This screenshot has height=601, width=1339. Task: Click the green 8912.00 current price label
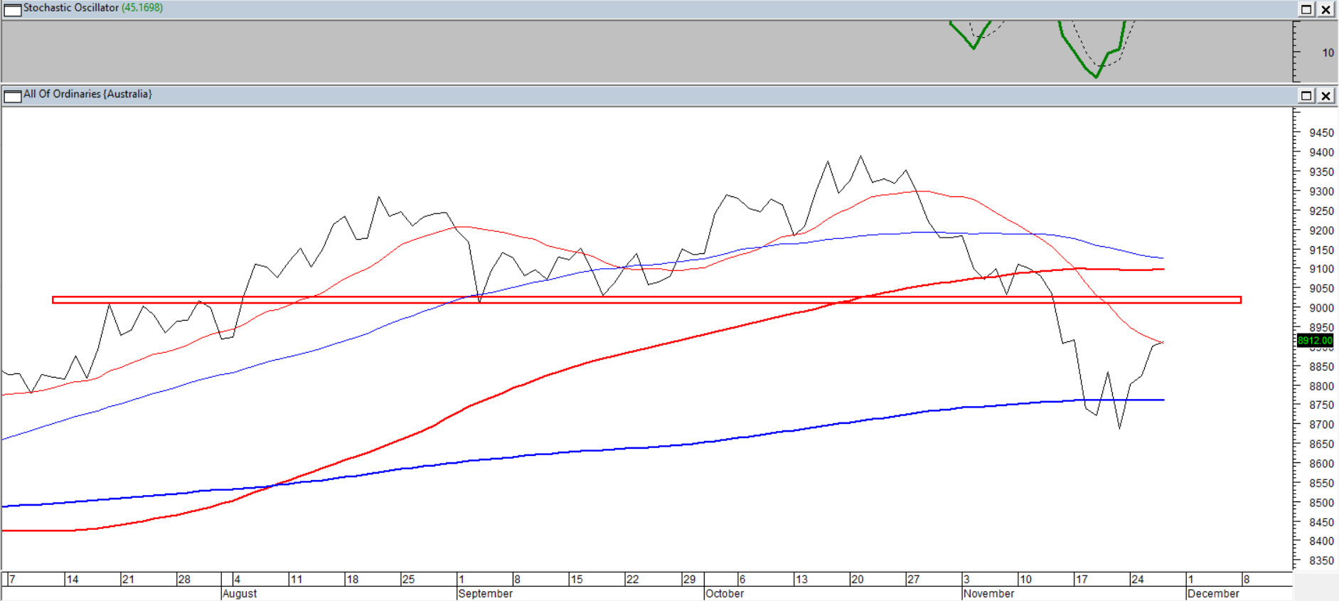[x=1314, y=341]
